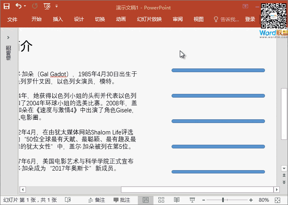Open the 动画 ribbon tab
Viewport: 288px width, 205px height.
(x=121, y=19)
